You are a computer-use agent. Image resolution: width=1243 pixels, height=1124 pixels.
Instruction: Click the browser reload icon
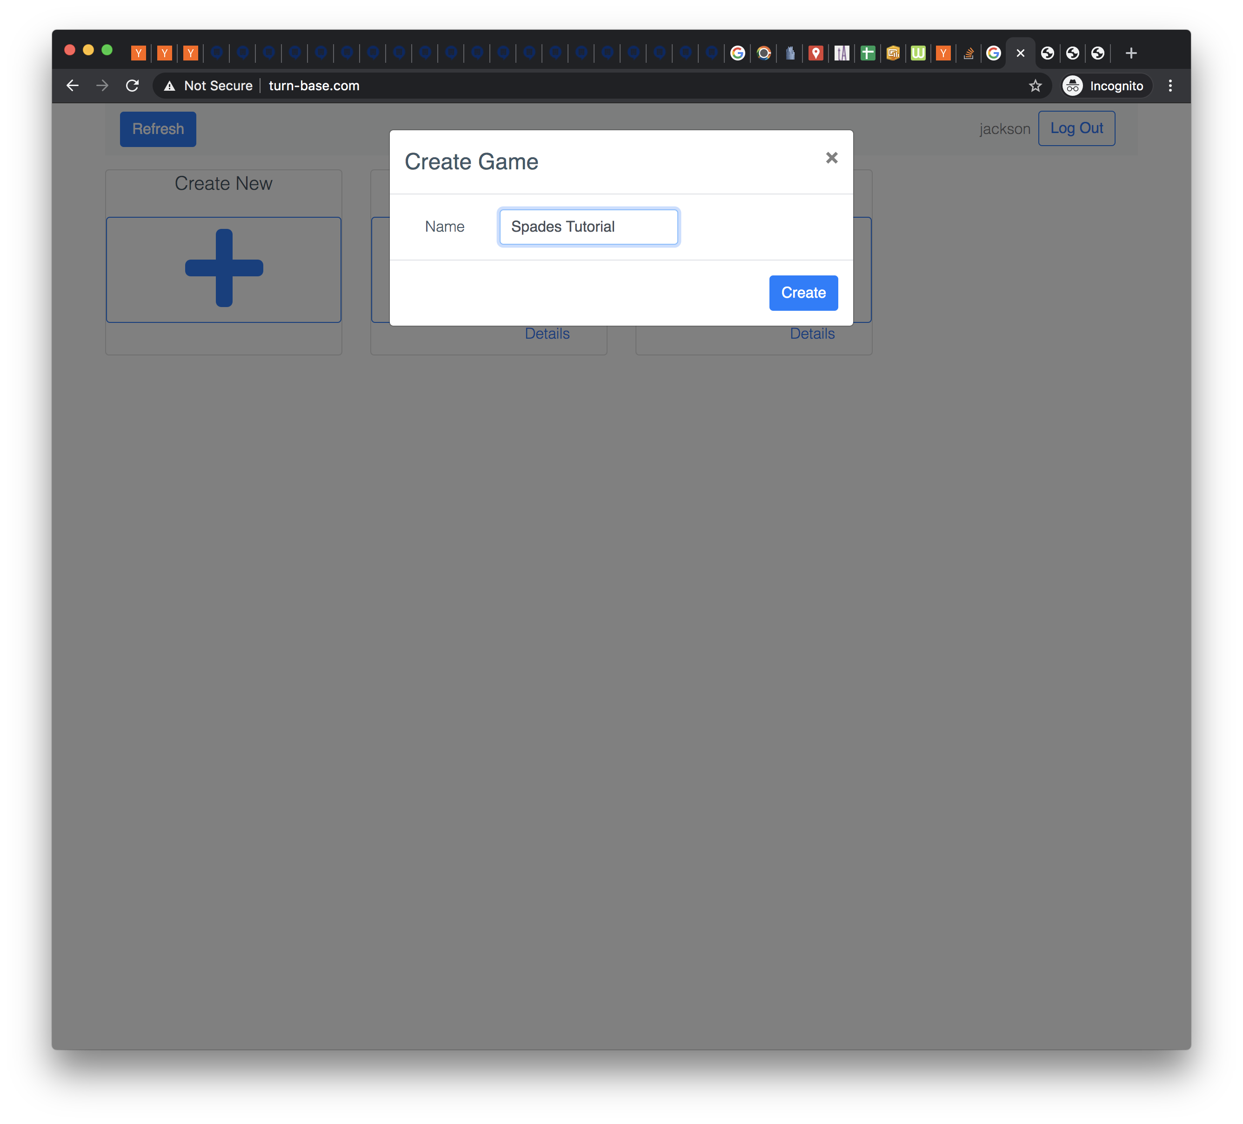click(132, 87)
